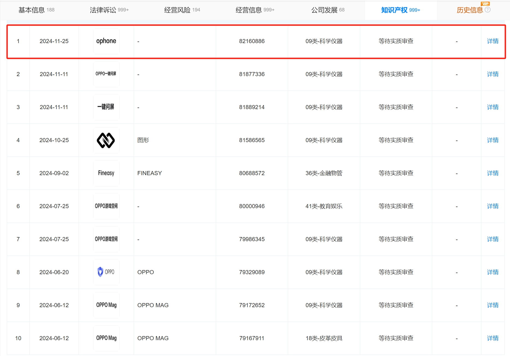Select registration number 81889214
Screen dimensions: 510x356
(252, 107)
